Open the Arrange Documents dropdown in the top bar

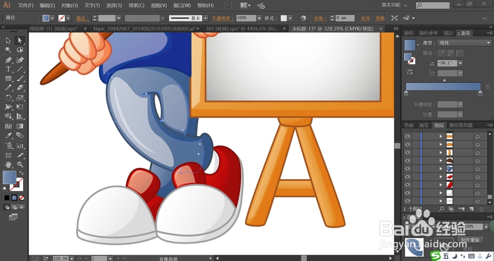246,5
